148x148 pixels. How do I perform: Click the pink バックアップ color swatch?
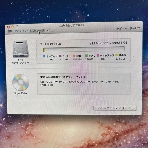(x=98, y=55)
